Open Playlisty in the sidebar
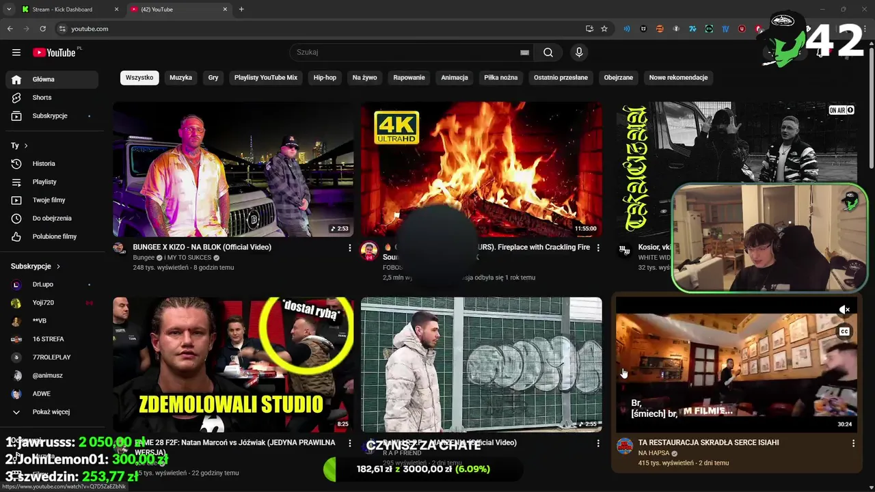The height and width of the screenshot is (492, 875). point(52,182)
